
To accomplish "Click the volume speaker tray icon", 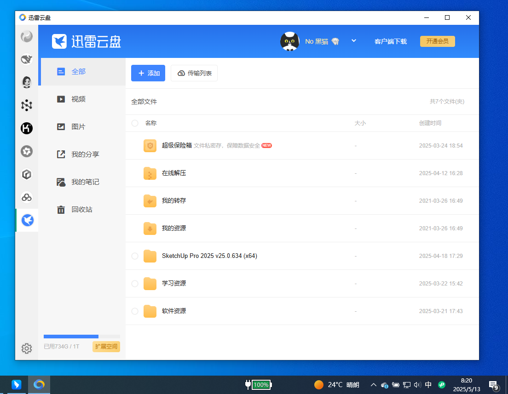I will 417,385.
